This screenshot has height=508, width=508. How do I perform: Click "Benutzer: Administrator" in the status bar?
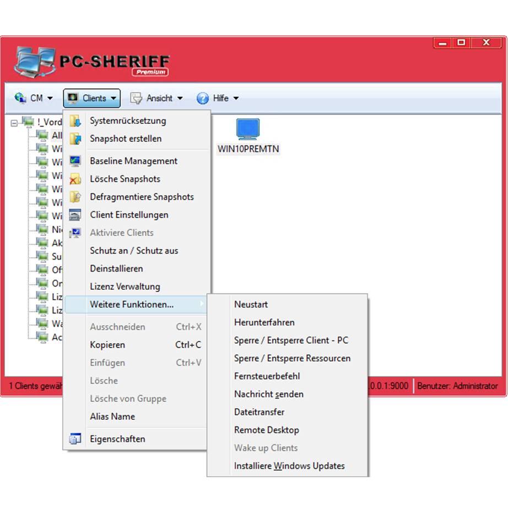click(x=457, y=386)
